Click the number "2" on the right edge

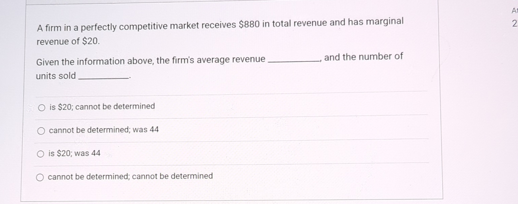(515, 24)
